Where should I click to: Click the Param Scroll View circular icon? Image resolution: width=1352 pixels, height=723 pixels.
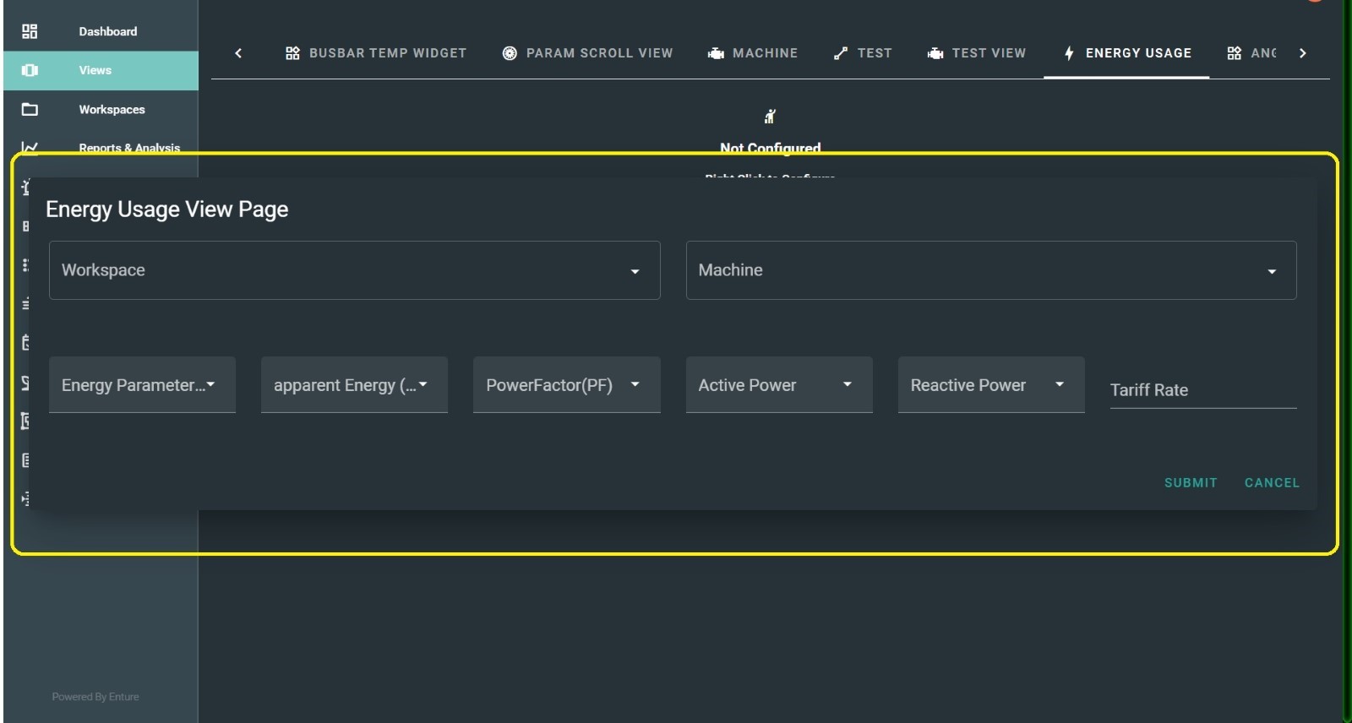coord(510,53)
